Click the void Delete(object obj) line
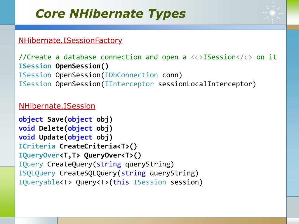Image resolution: width=299 pixels, height=224 pixels. click(x=66, y=128)
